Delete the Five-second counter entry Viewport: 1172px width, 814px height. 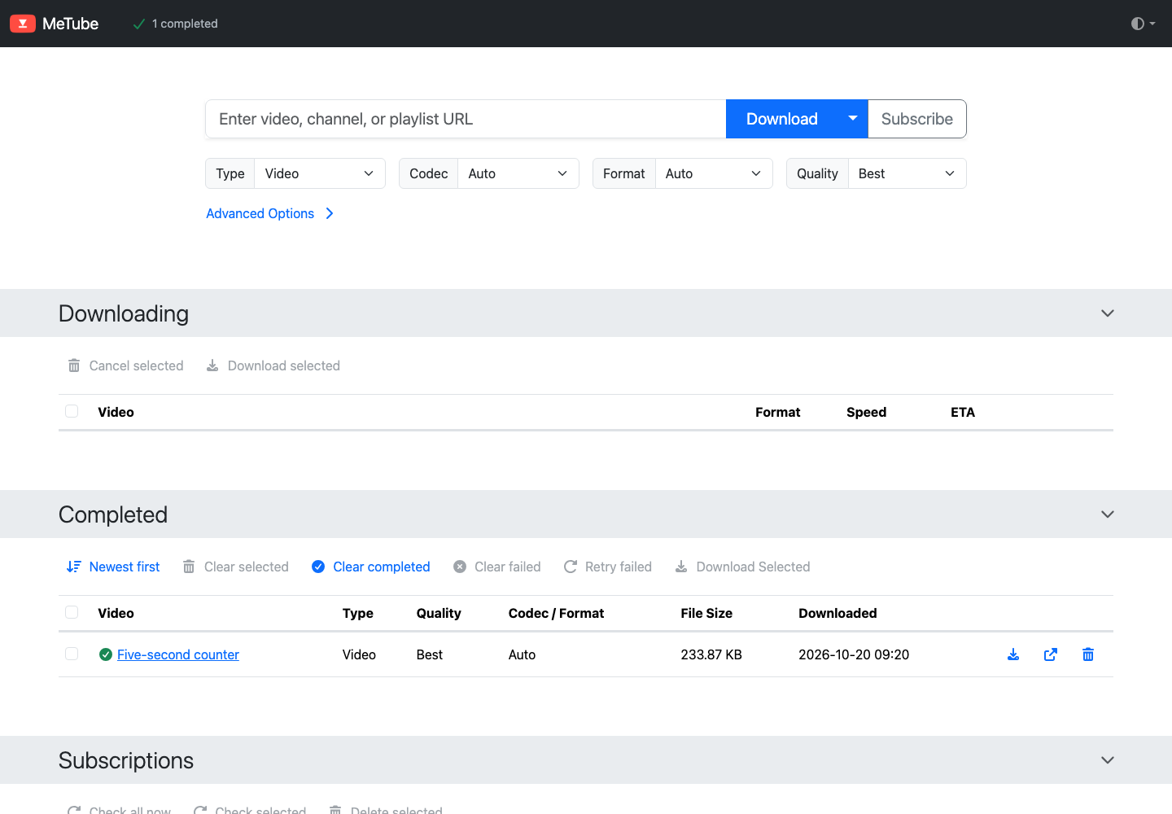(x=1088, y=654)
